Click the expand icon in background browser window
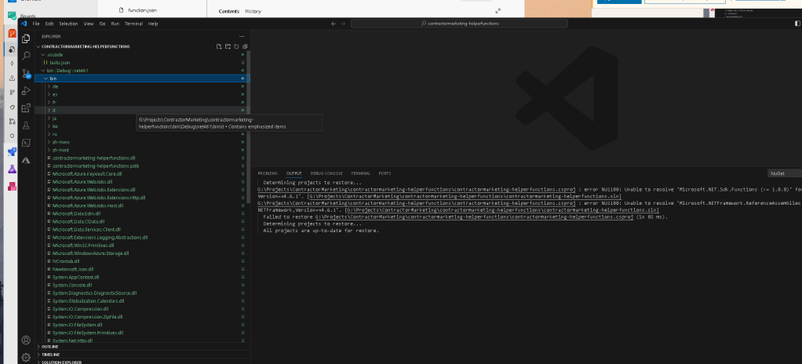Viewport: 802px width, 364px height. tap(498, 11)
